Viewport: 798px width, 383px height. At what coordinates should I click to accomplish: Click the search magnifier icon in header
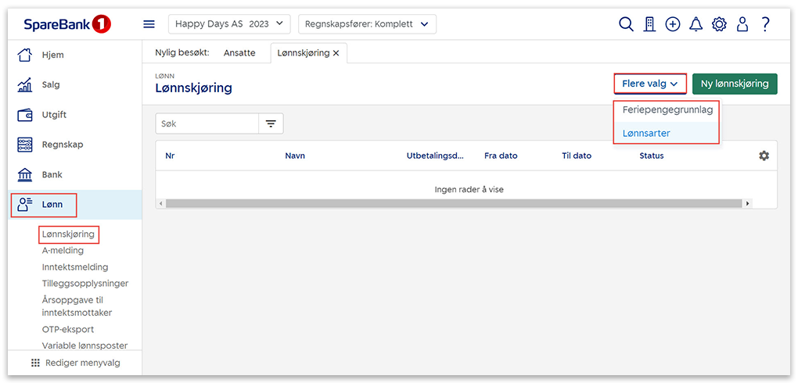coord(626,24)
